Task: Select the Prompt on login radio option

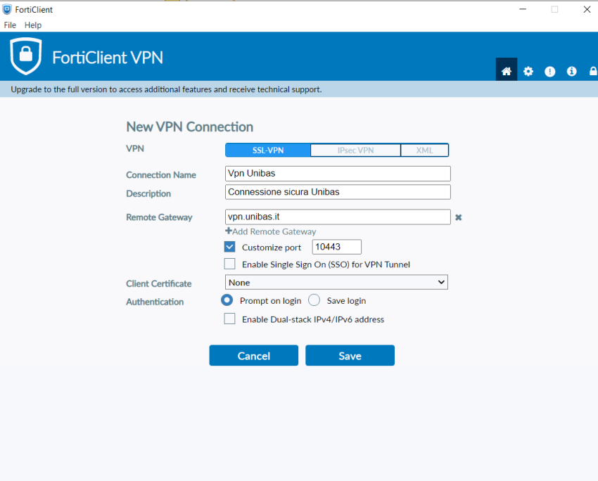Action: (x=227, y=300)
